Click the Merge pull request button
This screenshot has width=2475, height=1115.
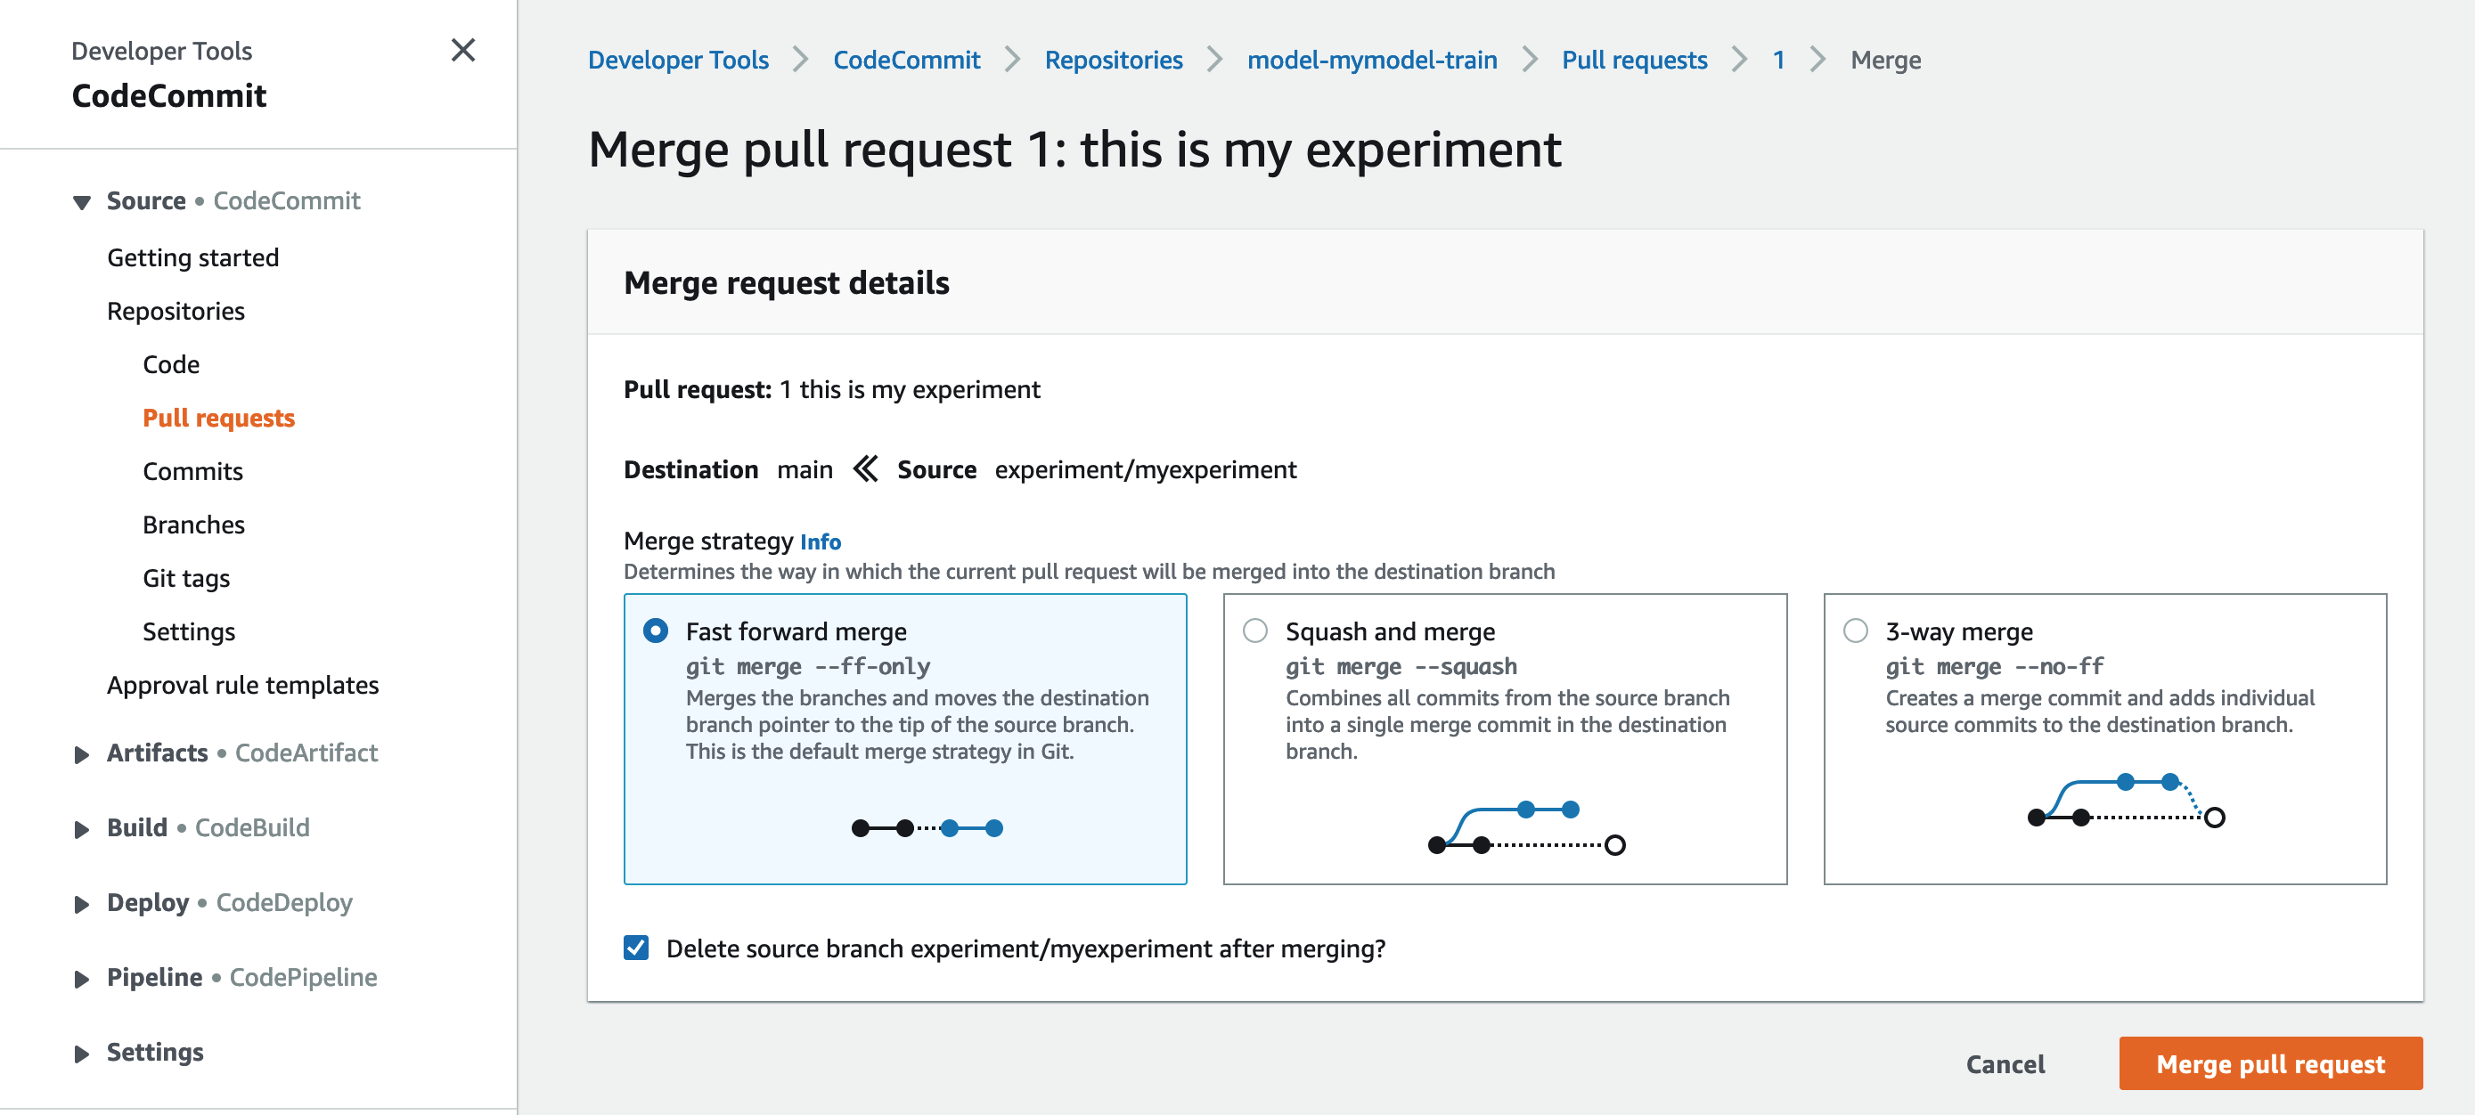2269,1063
